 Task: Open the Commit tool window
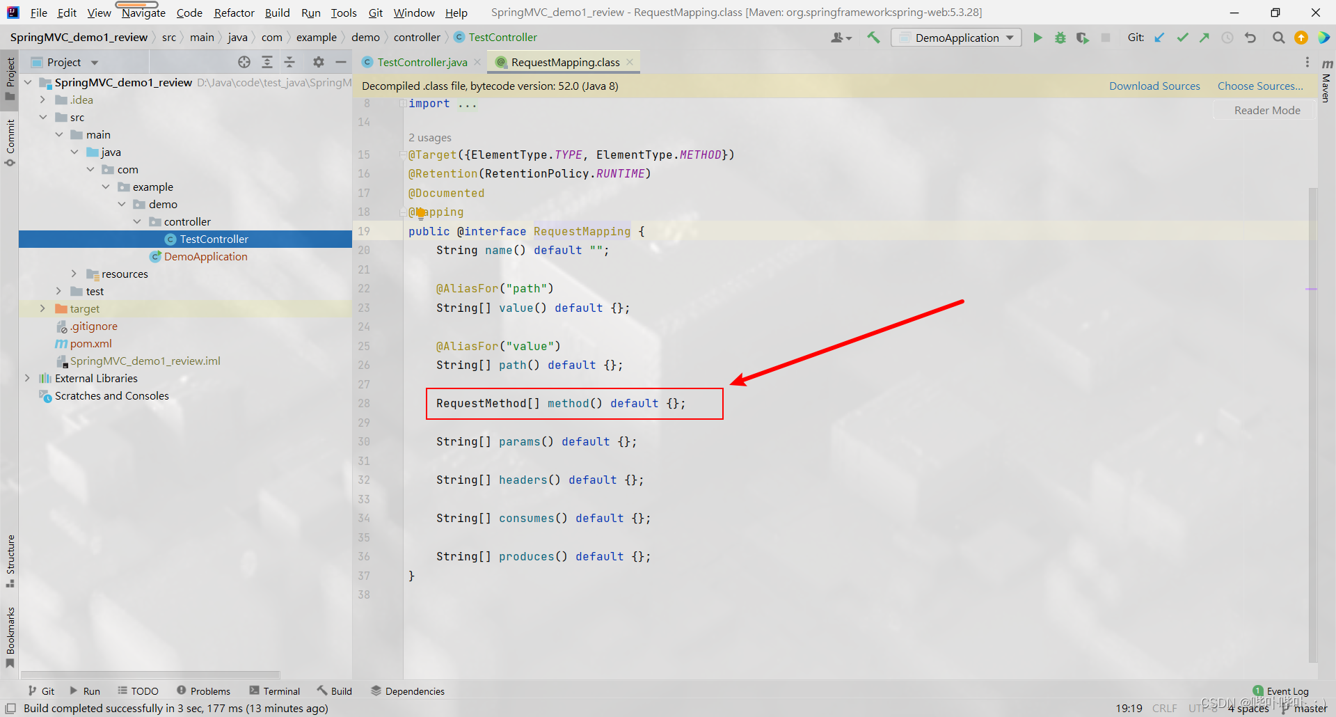click(x=10, y=142)
